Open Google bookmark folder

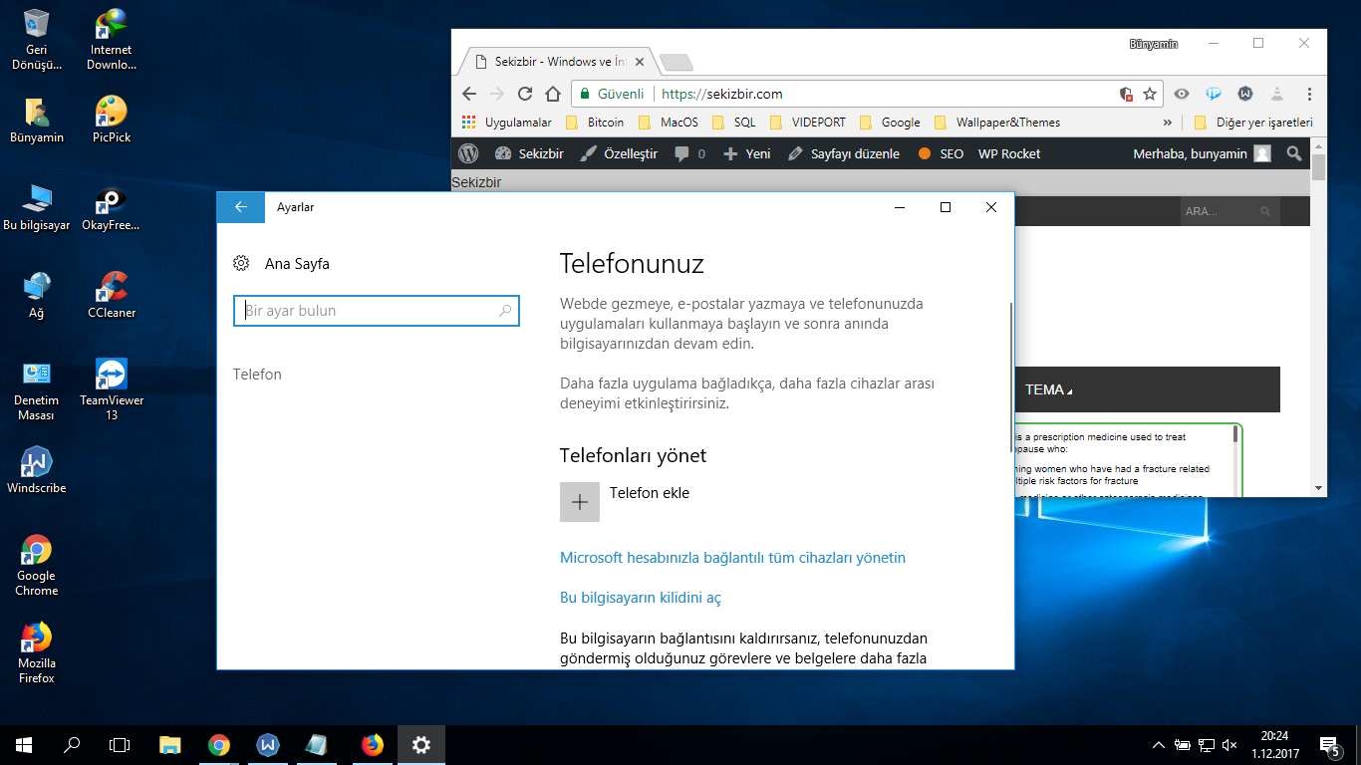[890, 123]
